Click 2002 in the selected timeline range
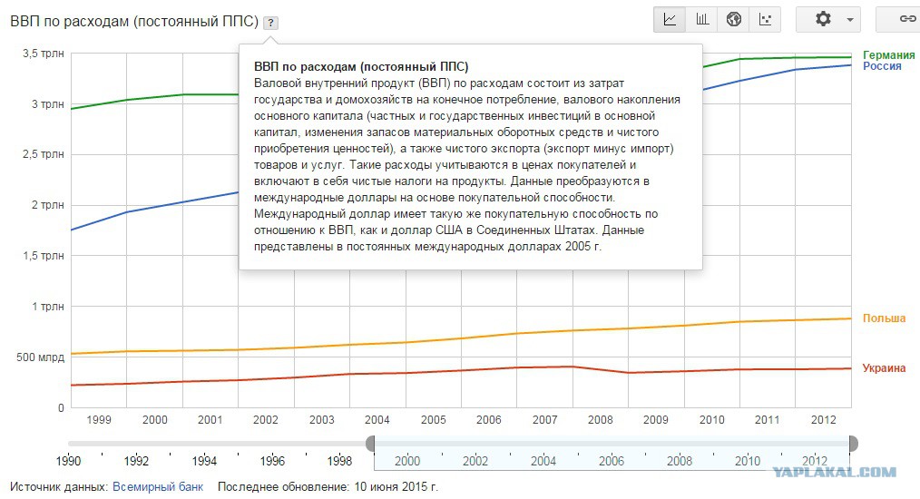 [x=475, y=461]
